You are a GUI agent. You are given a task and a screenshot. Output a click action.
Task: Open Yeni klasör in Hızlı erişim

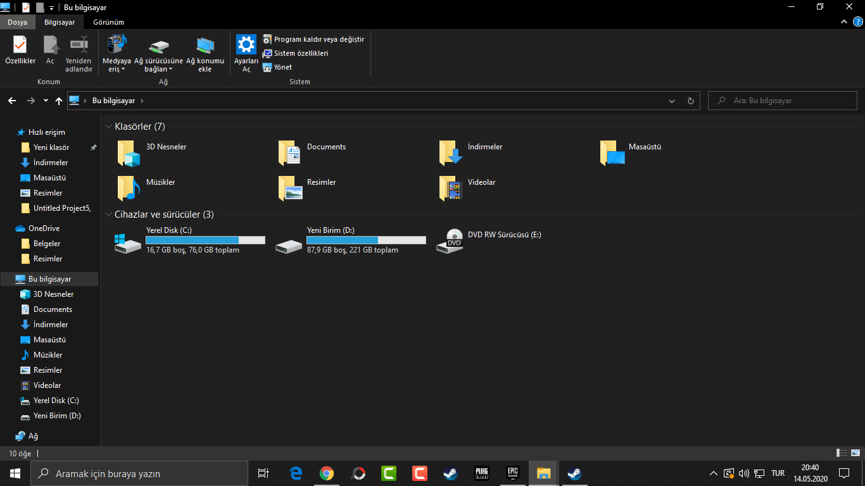coord(46,147)
